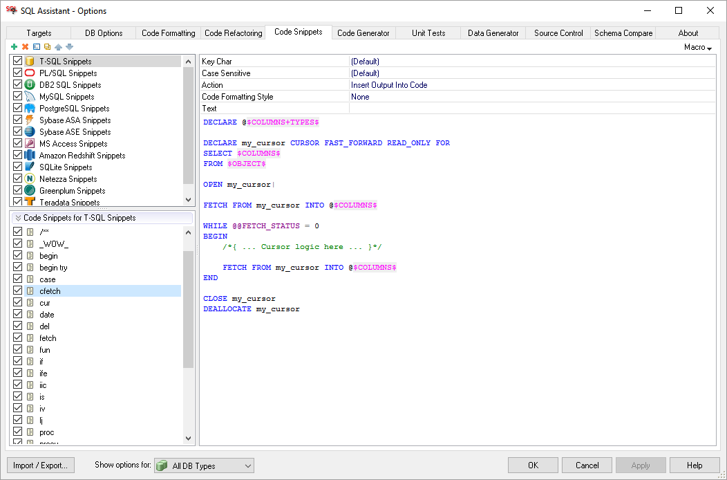
Task: Toggle the SQLite Snippets checkbox
Action: [x=18, y=167]
